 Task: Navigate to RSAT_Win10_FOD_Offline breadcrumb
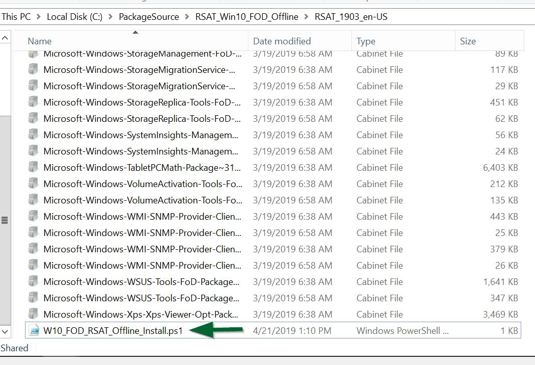pos(247,17)
